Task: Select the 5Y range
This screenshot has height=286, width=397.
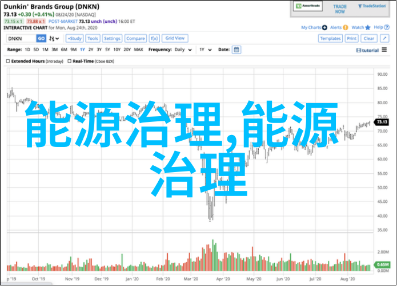Action: click(x=107, y=50)
